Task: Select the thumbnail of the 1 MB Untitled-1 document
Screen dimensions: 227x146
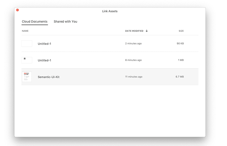Action: (x=27, y=60)
